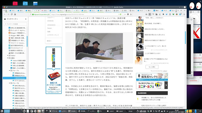Click the Bluetooth tray icon
This screenshot has width=202, height=113.
(154, 111)
